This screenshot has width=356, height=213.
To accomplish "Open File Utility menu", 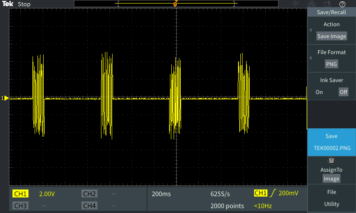I will pos(332,198).
